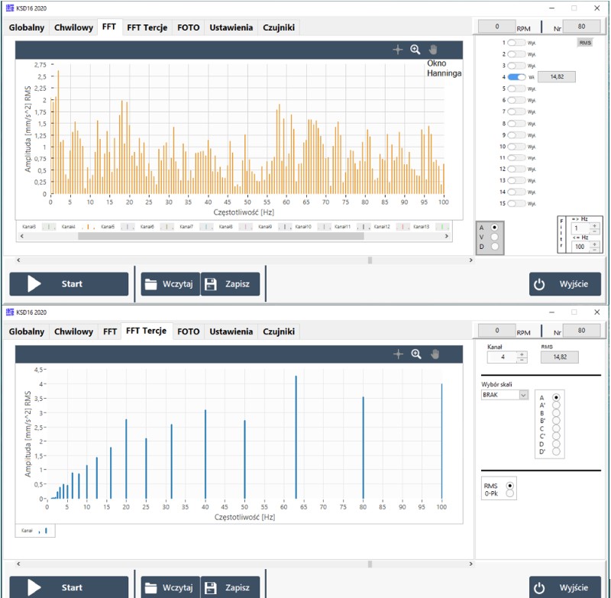The width and height of the screenshot is (611, 598).
Task: Increase the Kanał stepper with the plus button
Action: click(x=522, y=353)
